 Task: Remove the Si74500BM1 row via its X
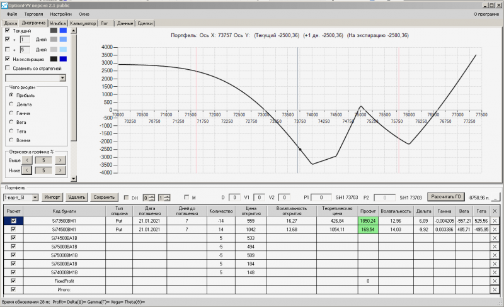point(495,229)
